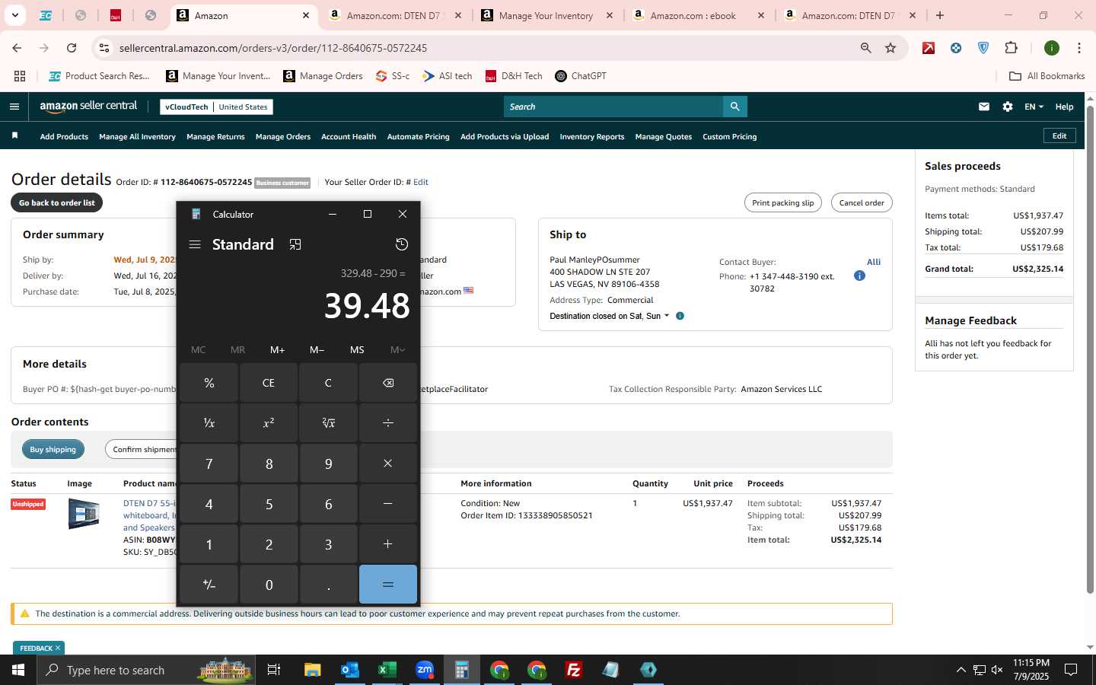This screenshot has width=1096, height=685.
Task: Toggle Calculator keep-on-top mode icon
Action: pyautogui.click(x=295, y=244)
